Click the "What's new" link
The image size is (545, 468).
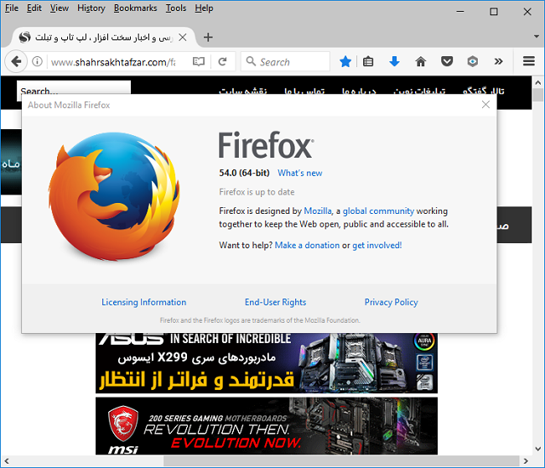click(299, 173)
